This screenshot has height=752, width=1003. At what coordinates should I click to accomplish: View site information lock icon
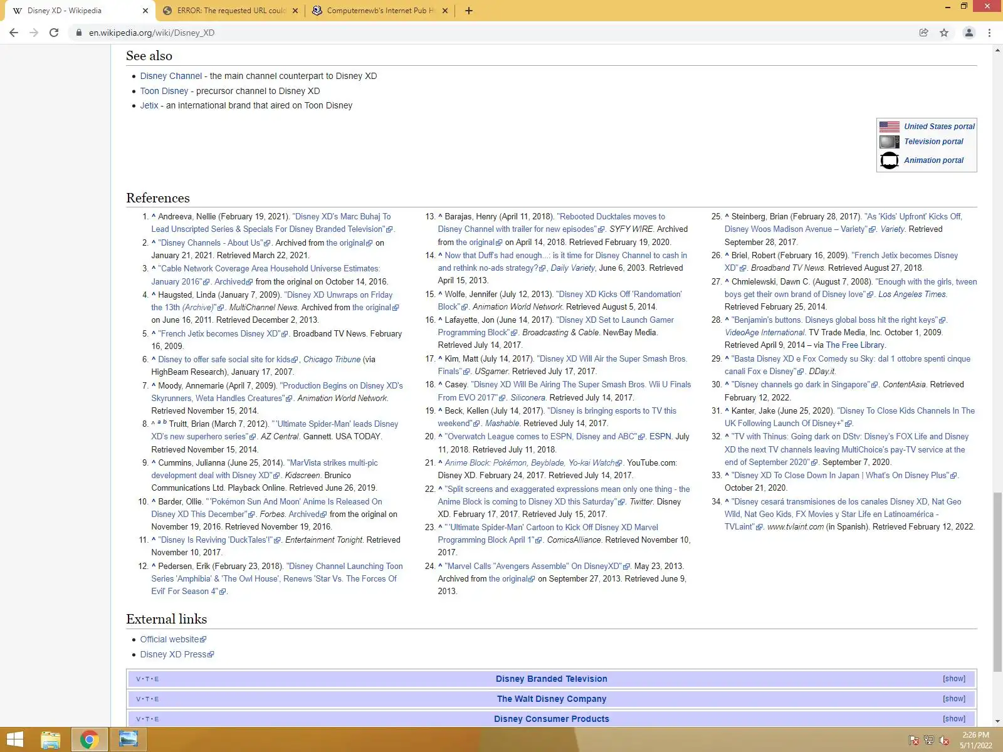pyautogui.click(x=79, y=33)
